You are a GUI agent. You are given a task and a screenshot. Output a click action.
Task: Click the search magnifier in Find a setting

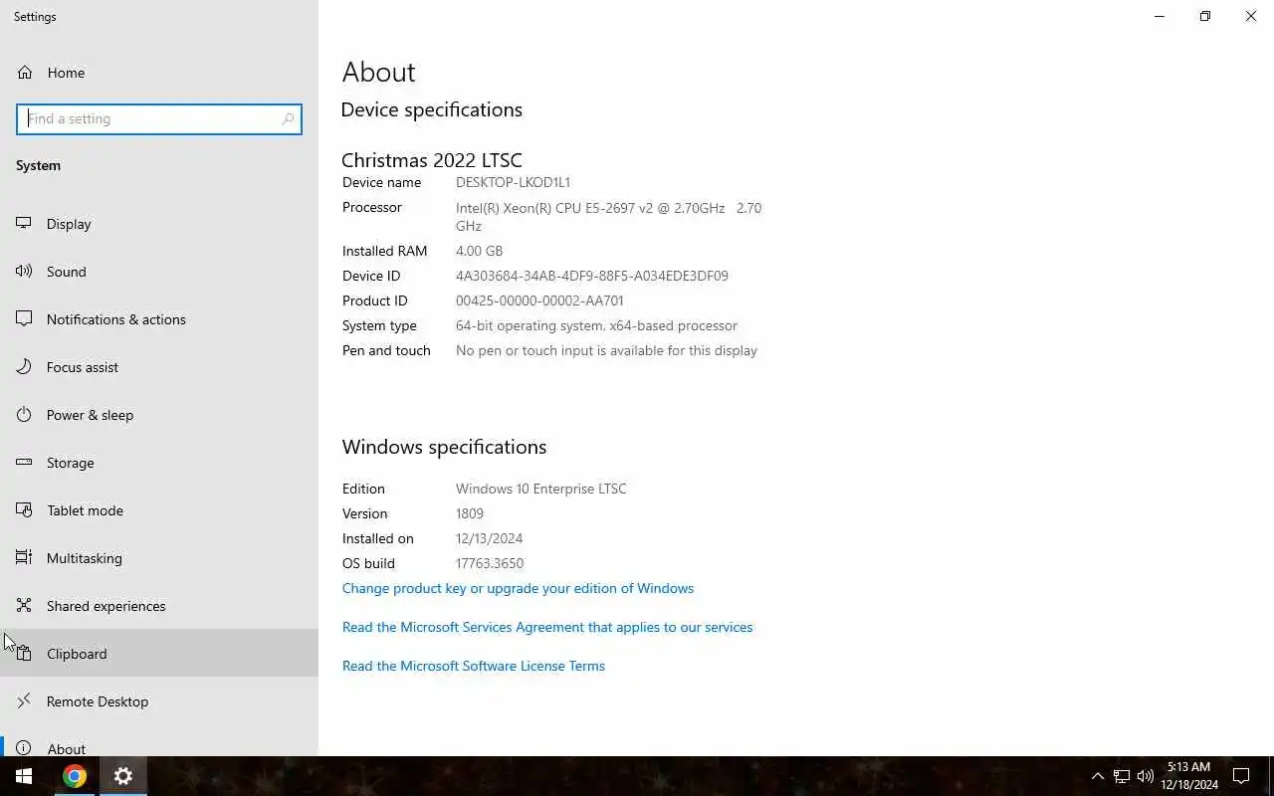(x=288, y=118)
